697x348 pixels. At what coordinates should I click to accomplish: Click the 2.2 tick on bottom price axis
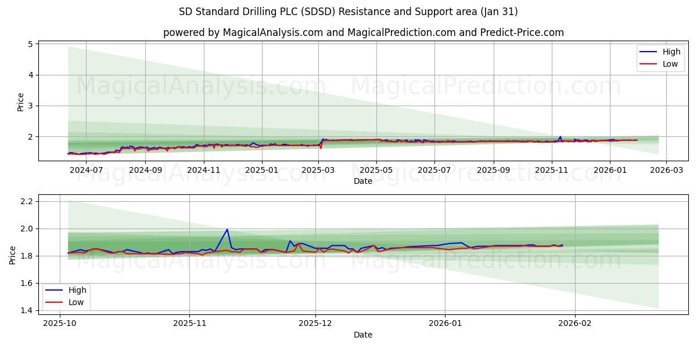pos(26,202)
